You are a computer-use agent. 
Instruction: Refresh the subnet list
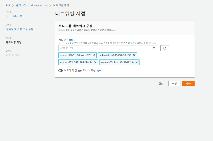point(165,48)
